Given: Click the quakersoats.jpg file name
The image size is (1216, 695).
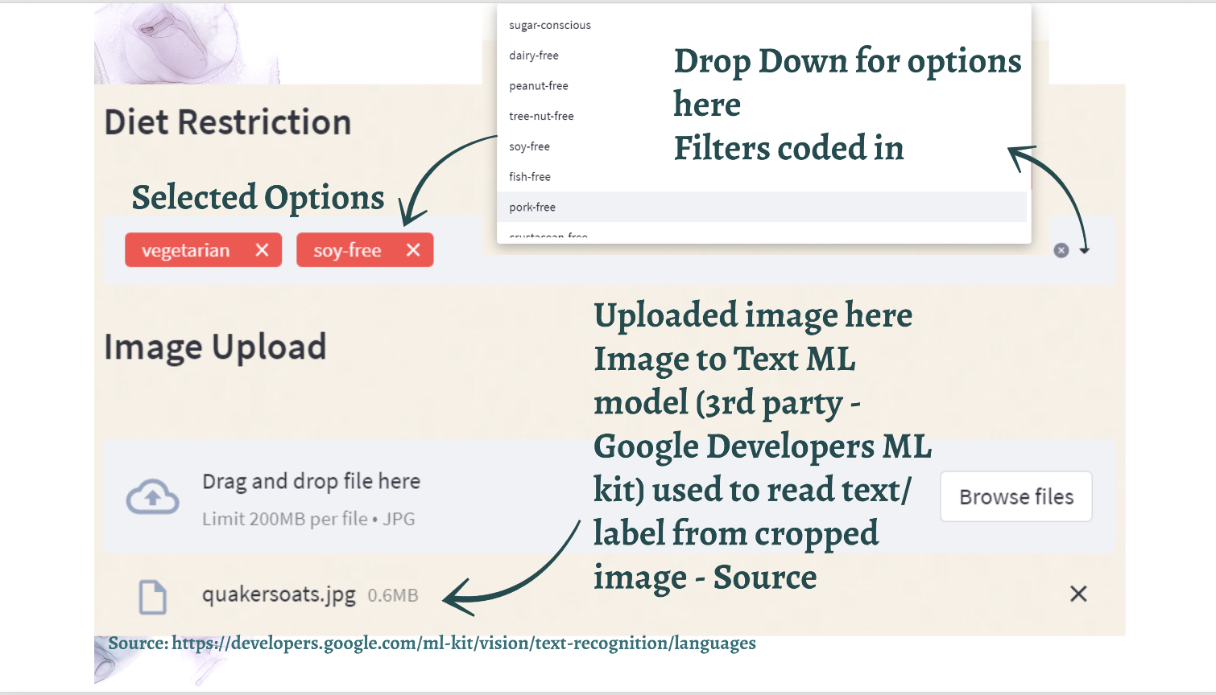Looking at the screenshot, I should click(279, 594).
